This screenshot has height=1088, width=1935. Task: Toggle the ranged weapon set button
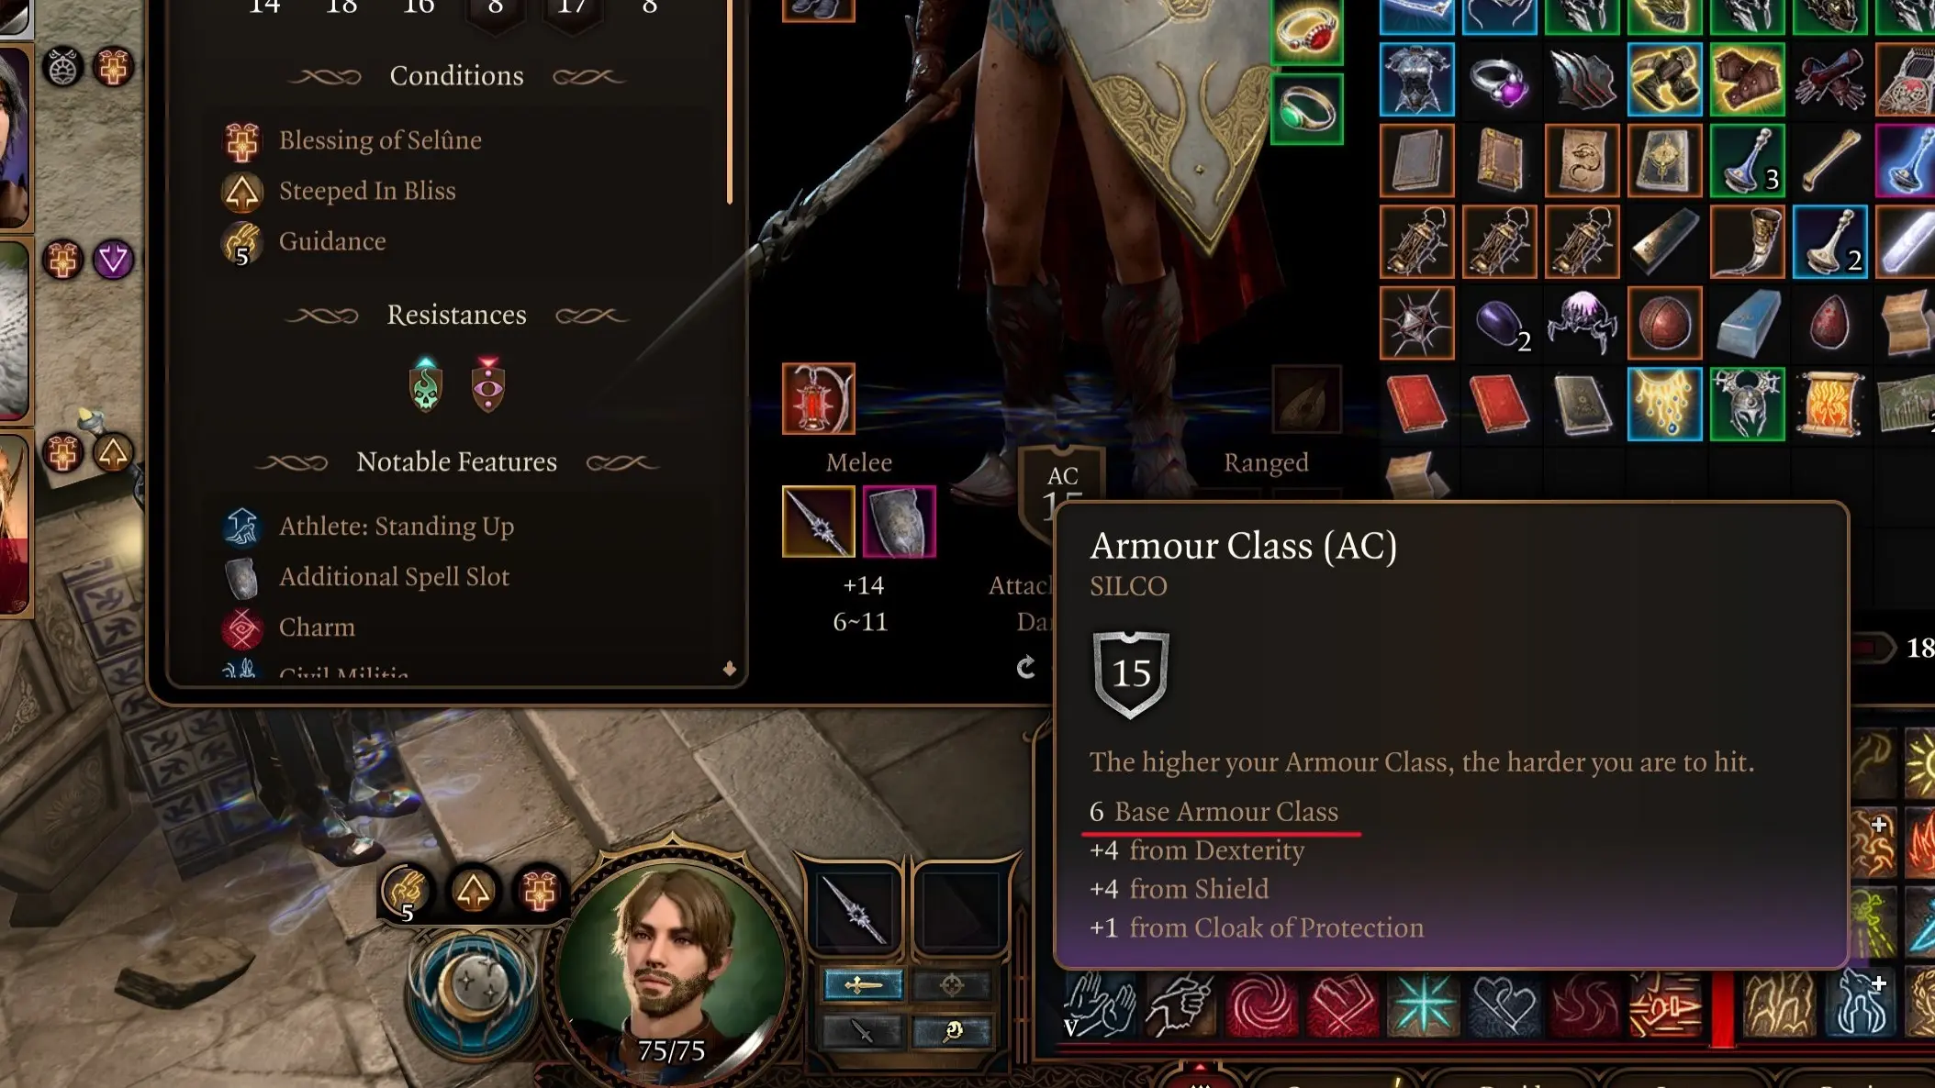[x=952, y=985]
